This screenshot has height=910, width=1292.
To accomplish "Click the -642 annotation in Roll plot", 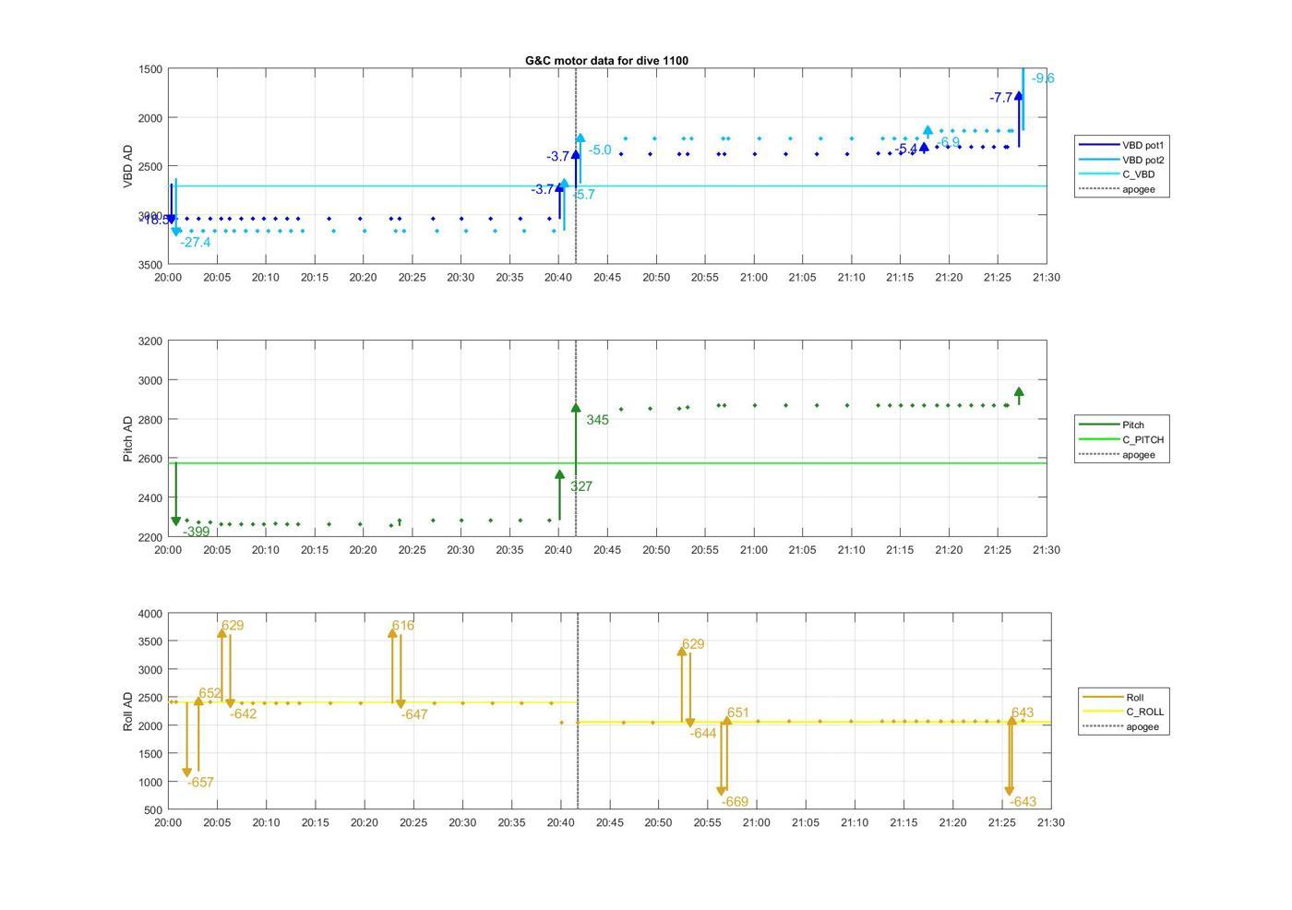I will [244, 714].
